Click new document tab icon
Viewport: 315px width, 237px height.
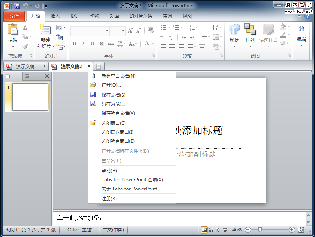[99, 66]
